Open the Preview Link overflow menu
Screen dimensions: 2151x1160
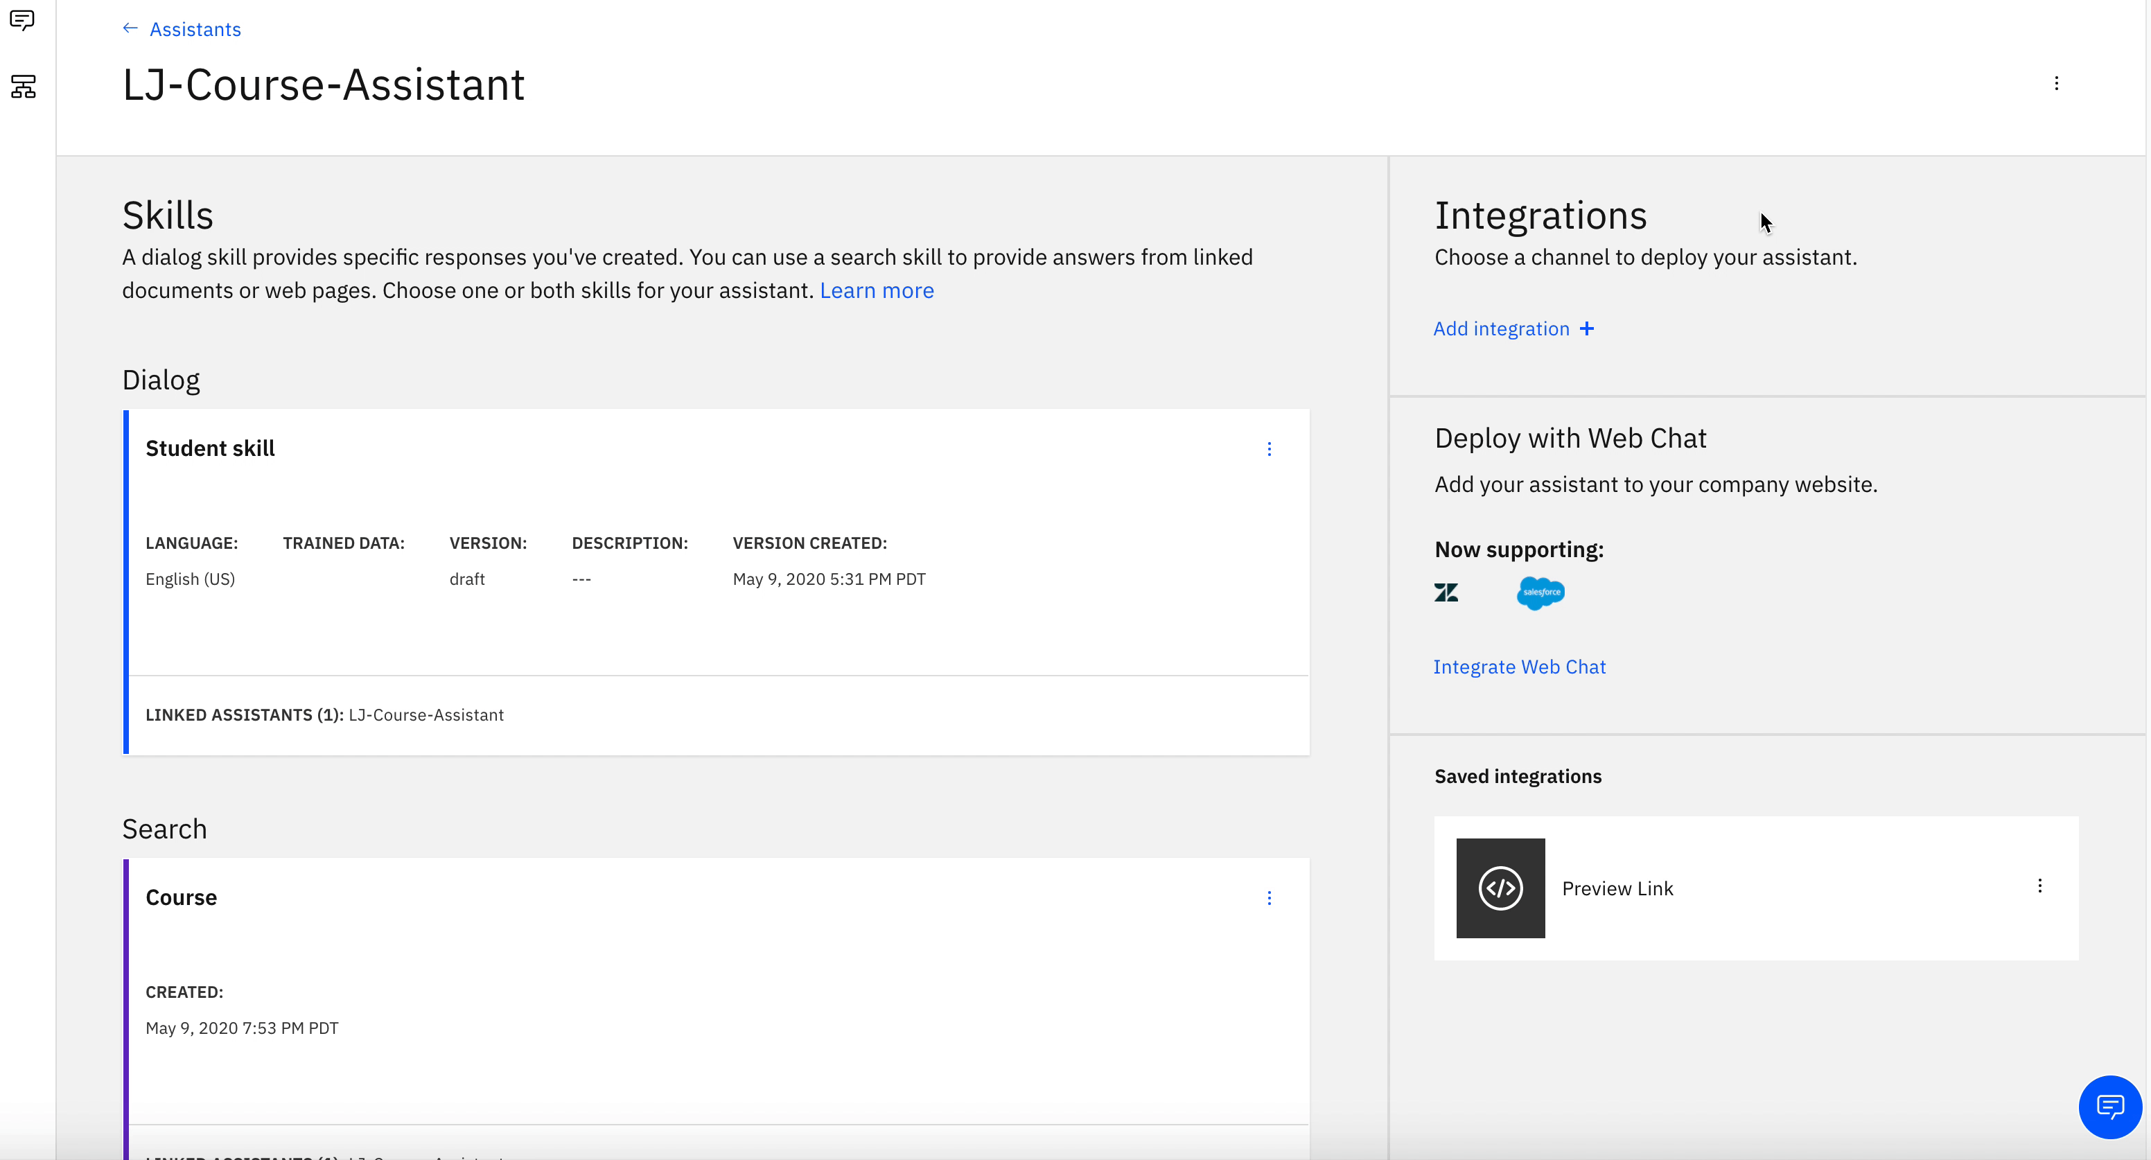[2040, 886]
